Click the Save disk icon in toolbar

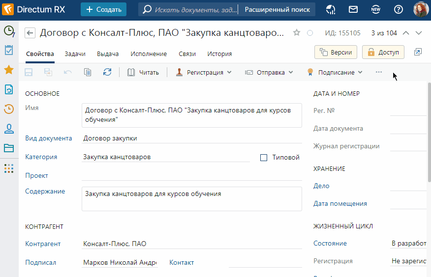[x=29, y=72]
